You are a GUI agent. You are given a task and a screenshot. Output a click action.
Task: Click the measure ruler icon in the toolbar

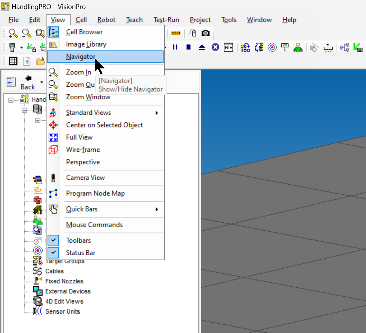176,33
